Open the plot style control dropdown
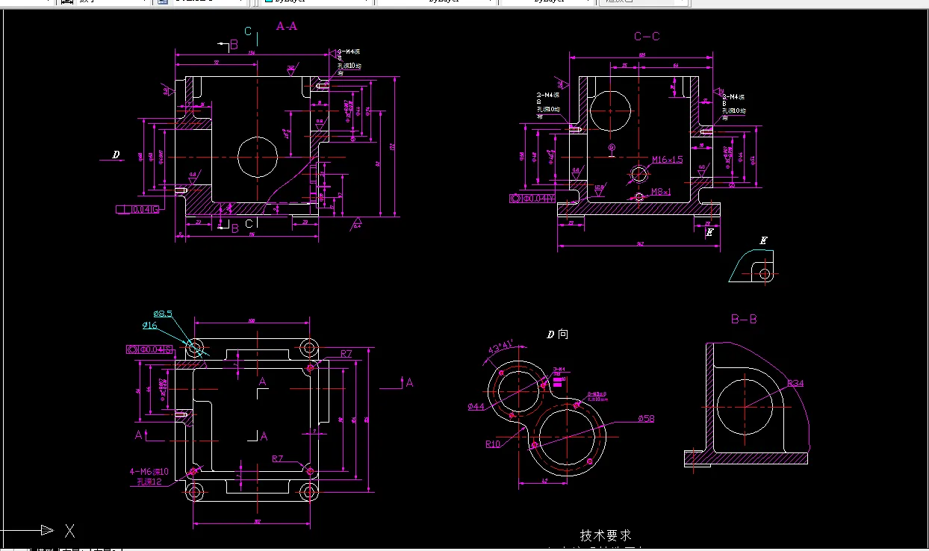 (683, 2)
